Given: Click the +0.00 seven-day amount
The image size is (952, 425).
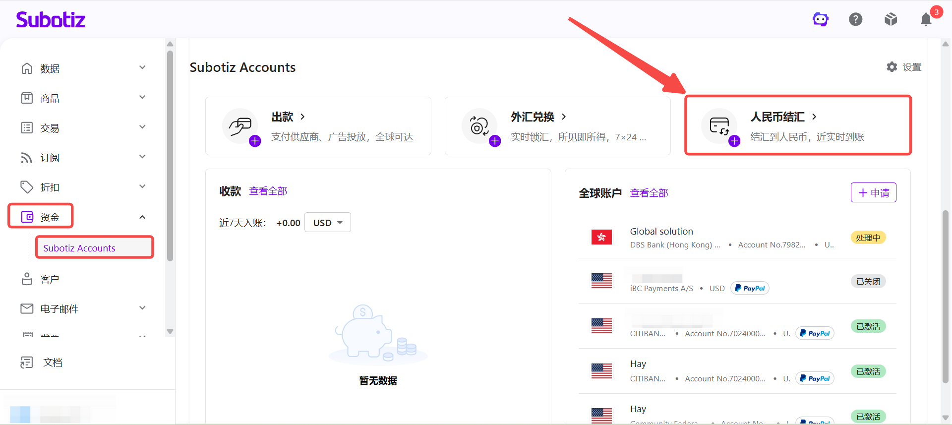Looking at the screenshot, I should (x=288, y=223).
